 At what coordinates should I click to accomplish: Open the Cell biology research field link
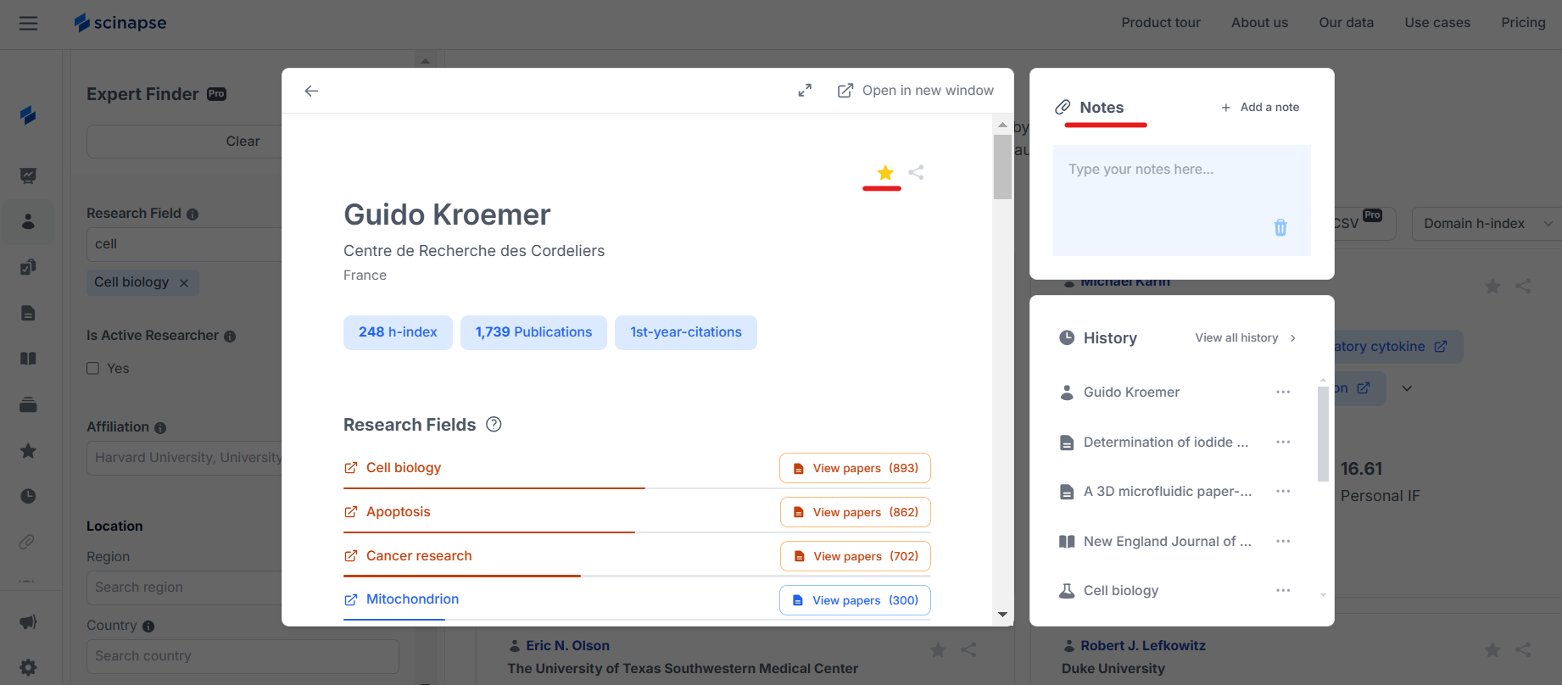pos(393,468)
